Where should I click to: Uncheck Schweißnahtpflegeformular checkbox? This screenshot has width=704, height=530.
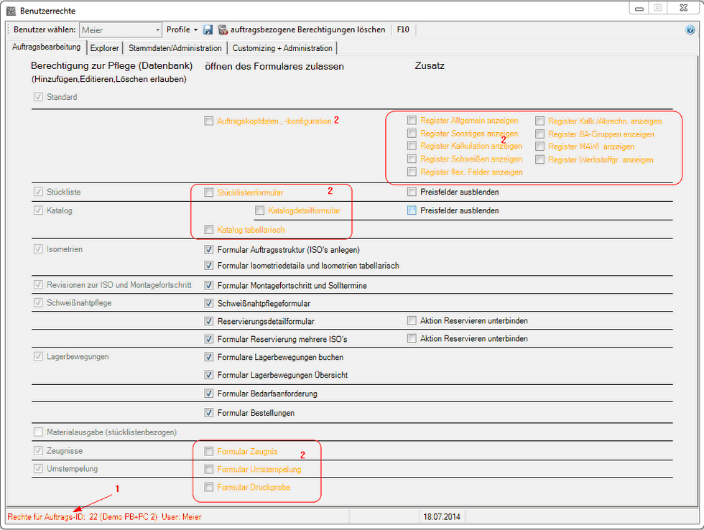click(209, 304)
